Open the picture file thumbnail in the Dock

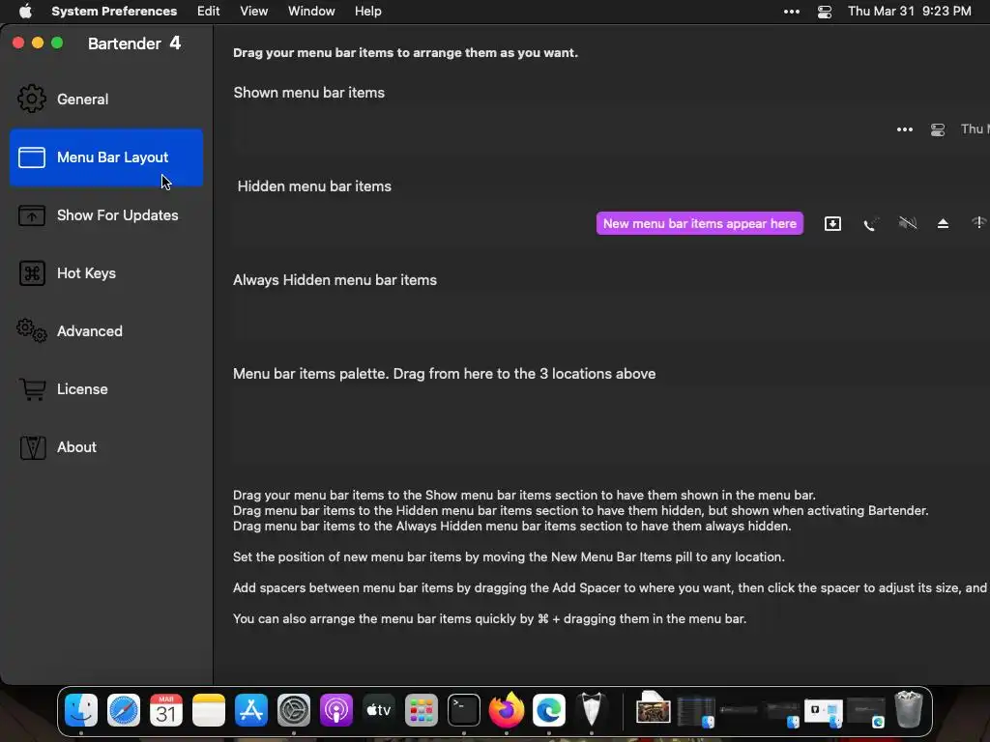[653, 707]
